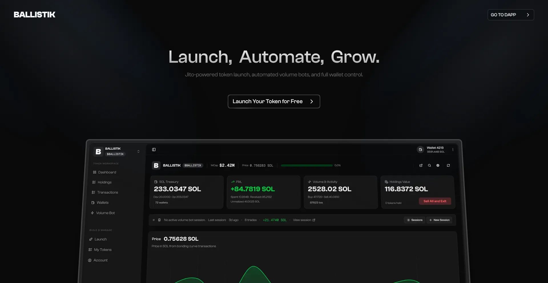This screenshot has width=548, height=283.
Task: Click the bot icon in the session status bar
Action: pyautogui.click(x=159, y=220)
